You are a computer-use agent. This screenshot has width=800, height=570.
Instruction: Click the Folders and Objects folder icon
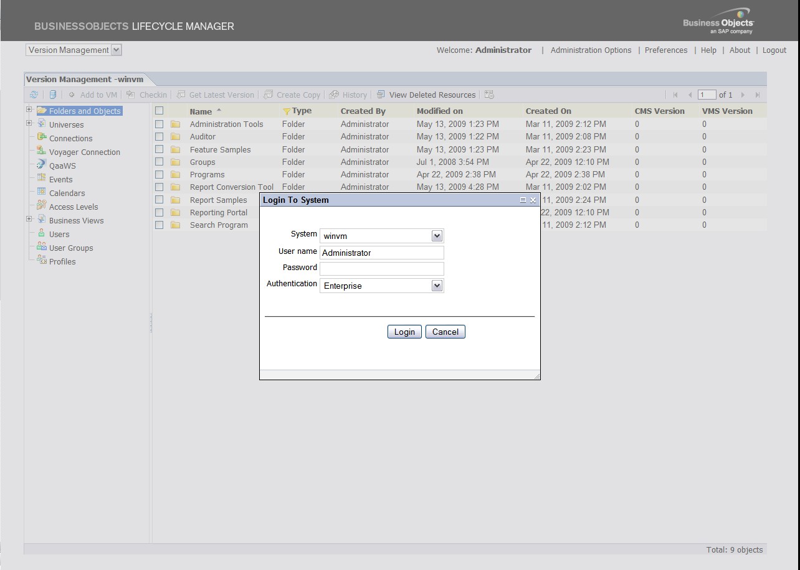coord(42,110)
